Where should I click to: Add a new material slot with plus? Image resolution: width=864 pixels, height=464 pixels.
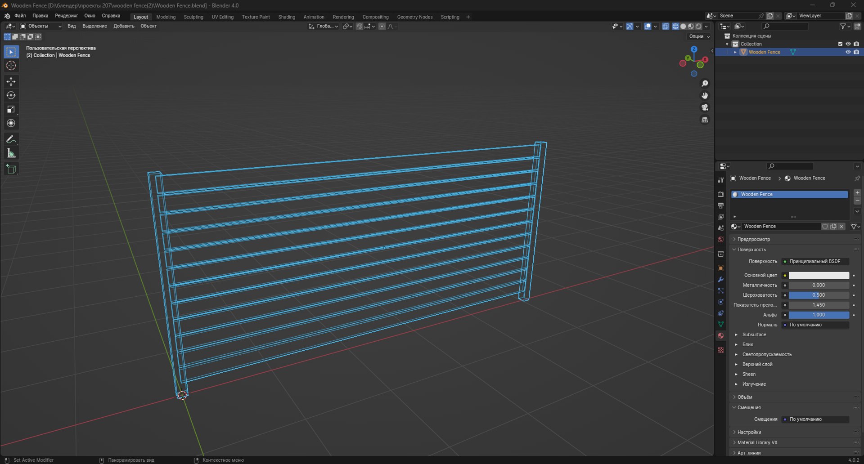point(857,192)
